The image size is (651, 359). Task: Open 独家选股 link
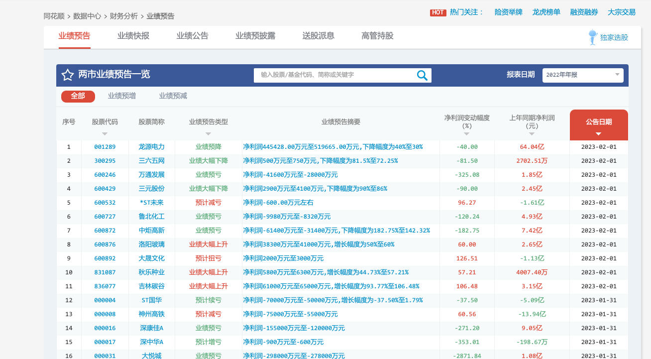pos(614,37)
